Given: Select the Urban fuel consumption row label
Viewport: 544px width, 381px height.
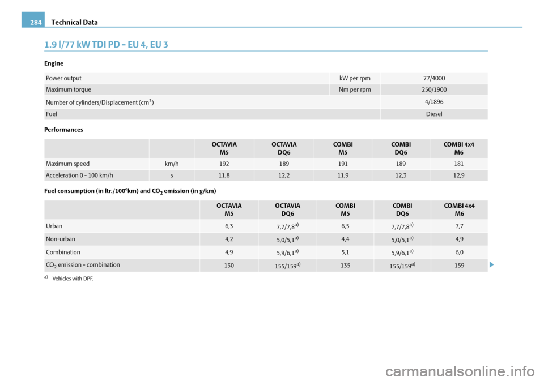Looking at the screenshot, I should pyautogui.click(x=54, y=226).
